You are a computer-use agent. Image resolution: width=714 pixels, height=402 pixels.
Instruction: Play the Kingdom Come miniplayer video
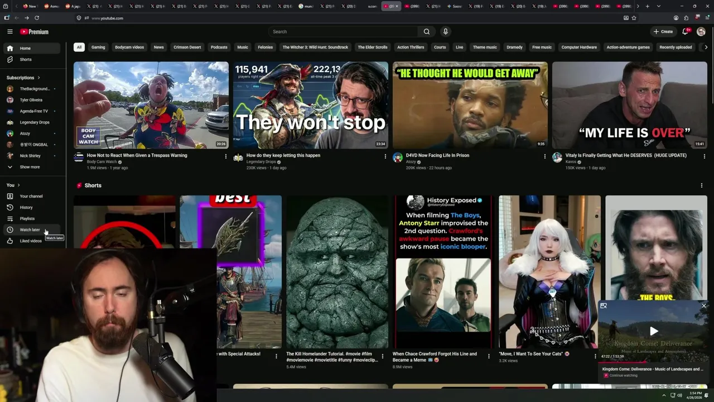(654, 332)
